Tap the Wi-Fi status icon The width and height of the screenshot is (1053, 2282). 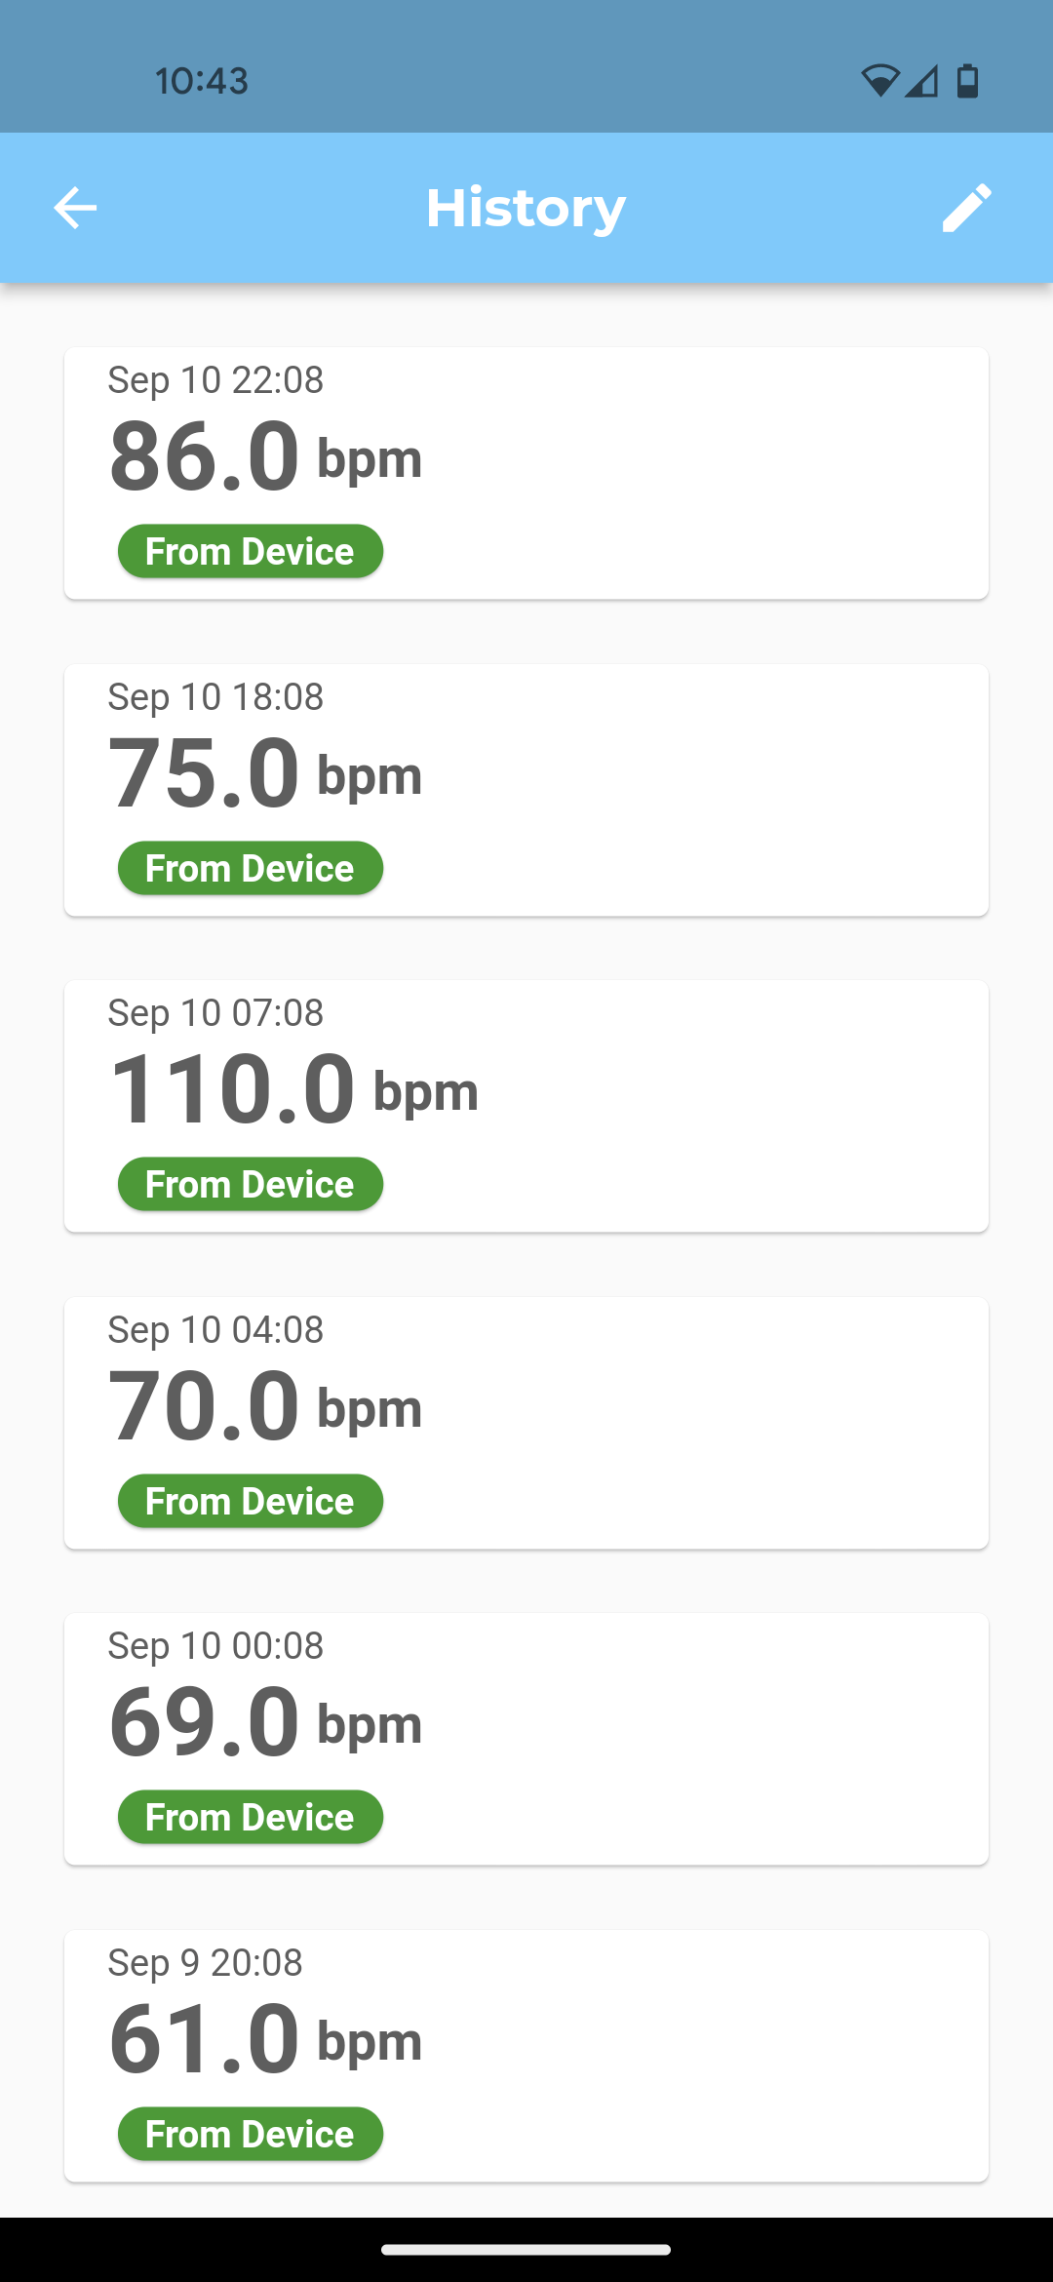pos(879,81)
